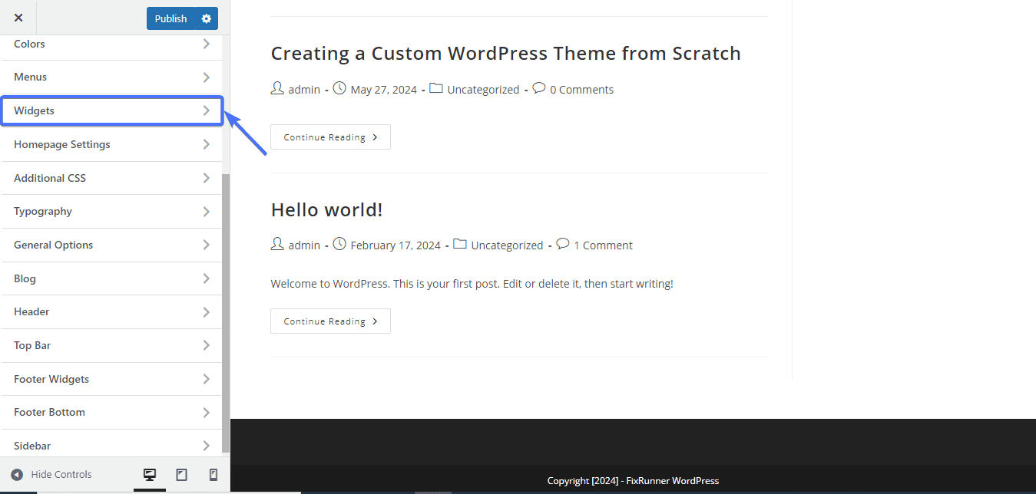
Task: Click the comment bubble icon beside 1 Comment
Action: click(563, 245)
